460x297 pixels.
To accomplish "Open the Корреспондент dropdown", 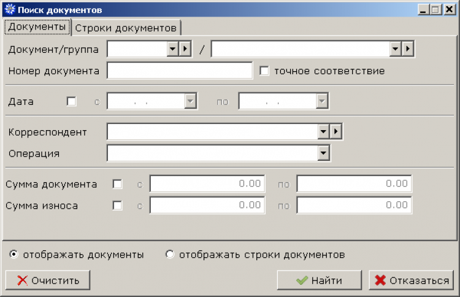I will pos(323,132).
